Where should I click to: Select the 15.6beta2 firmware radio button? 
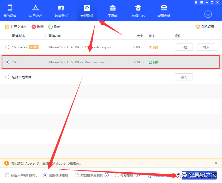point(7,47)
